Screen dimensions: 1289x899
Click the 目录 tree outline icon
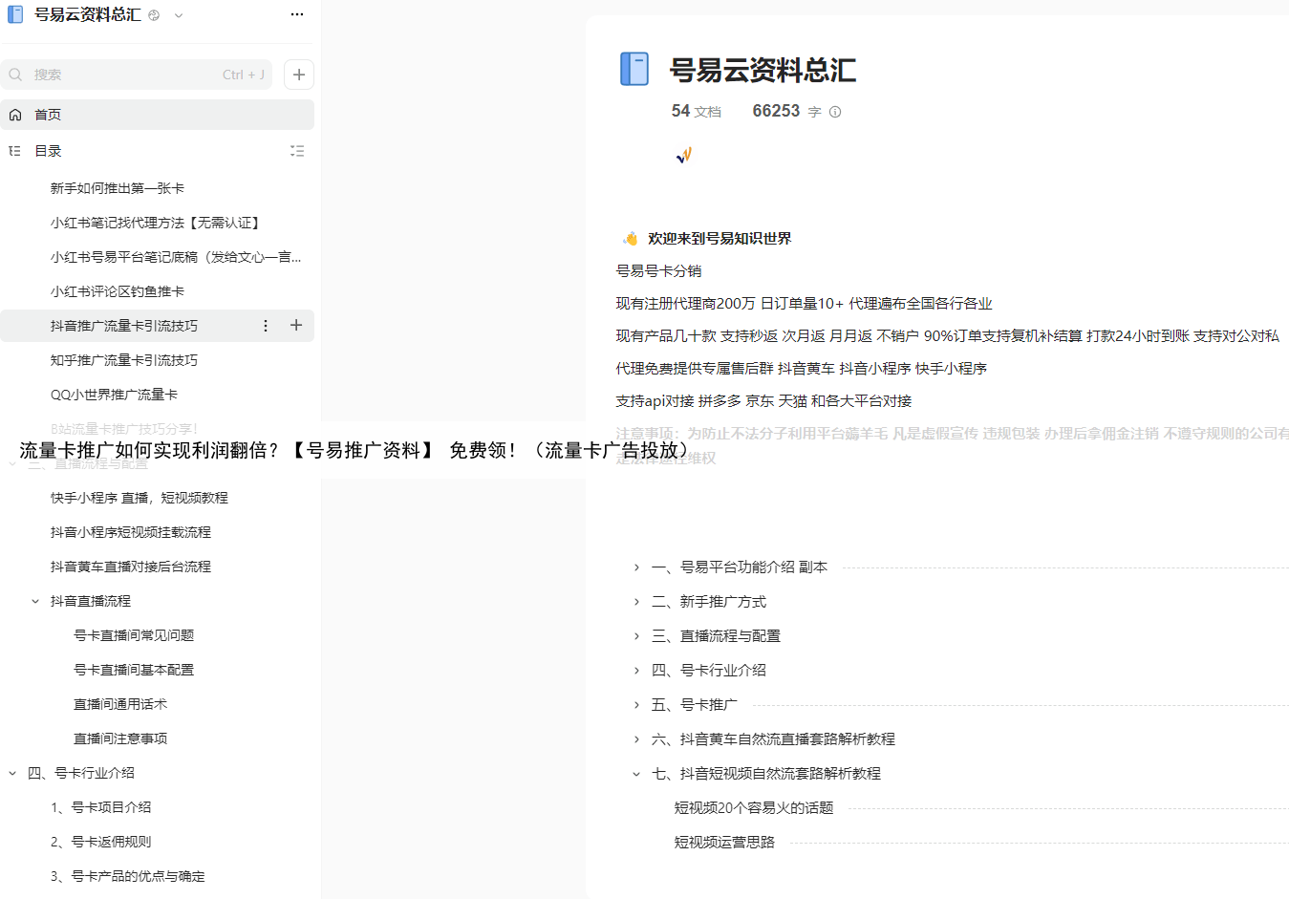coord(13,150)
